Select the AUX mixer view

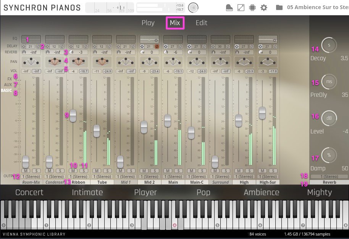coord(8,85)
